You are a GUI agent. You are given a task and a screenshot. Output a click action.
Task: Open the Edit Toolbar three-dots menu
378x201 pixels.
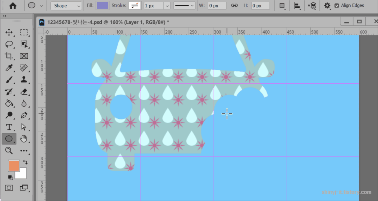coord(24,151)
